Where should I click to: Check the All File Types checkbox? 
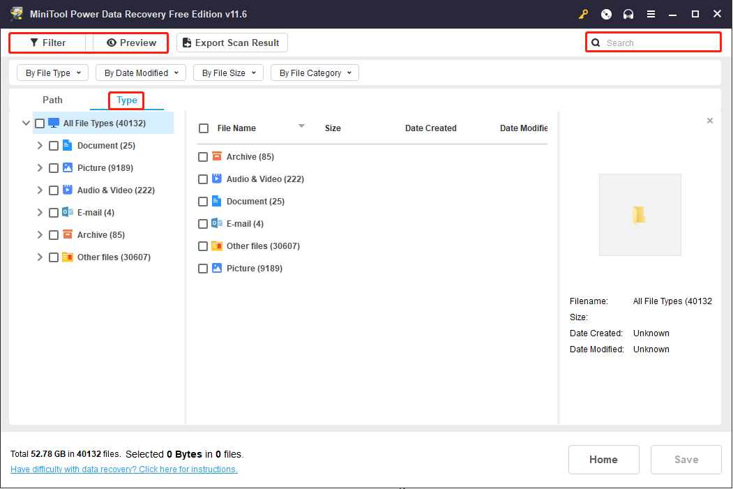click(40, 123)
